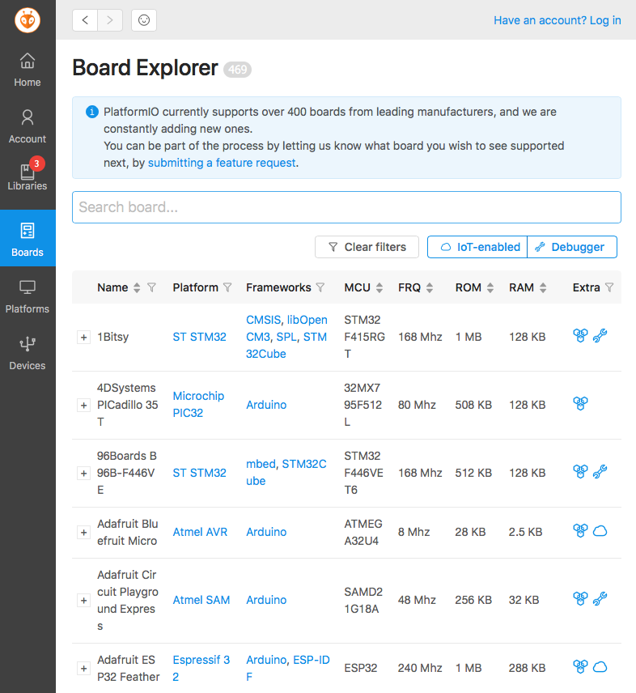
Task: Click the ESP32 Feather row IoT cloud icon
Action: point(600,666)
